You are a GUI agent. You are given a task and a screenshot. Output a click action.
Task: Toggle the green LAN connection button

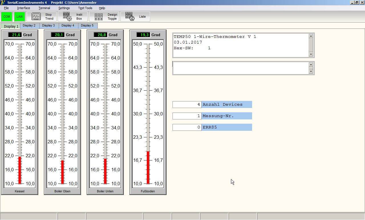pos(19,17)
